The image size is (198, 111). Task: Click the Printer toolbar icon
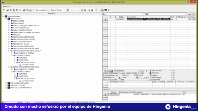tap(92, 10)
